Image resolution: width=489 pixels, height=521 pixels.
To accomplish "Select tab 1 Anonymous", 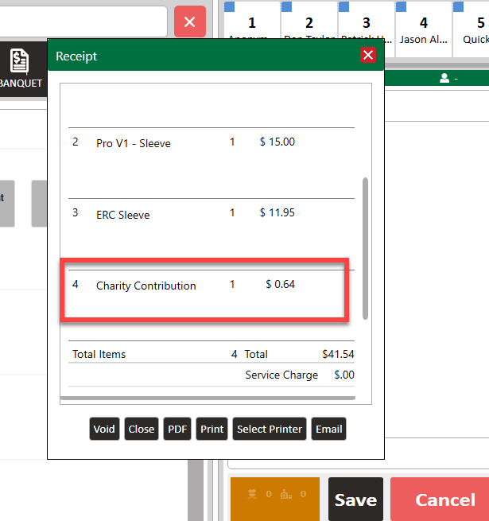I will click(252, 29).
